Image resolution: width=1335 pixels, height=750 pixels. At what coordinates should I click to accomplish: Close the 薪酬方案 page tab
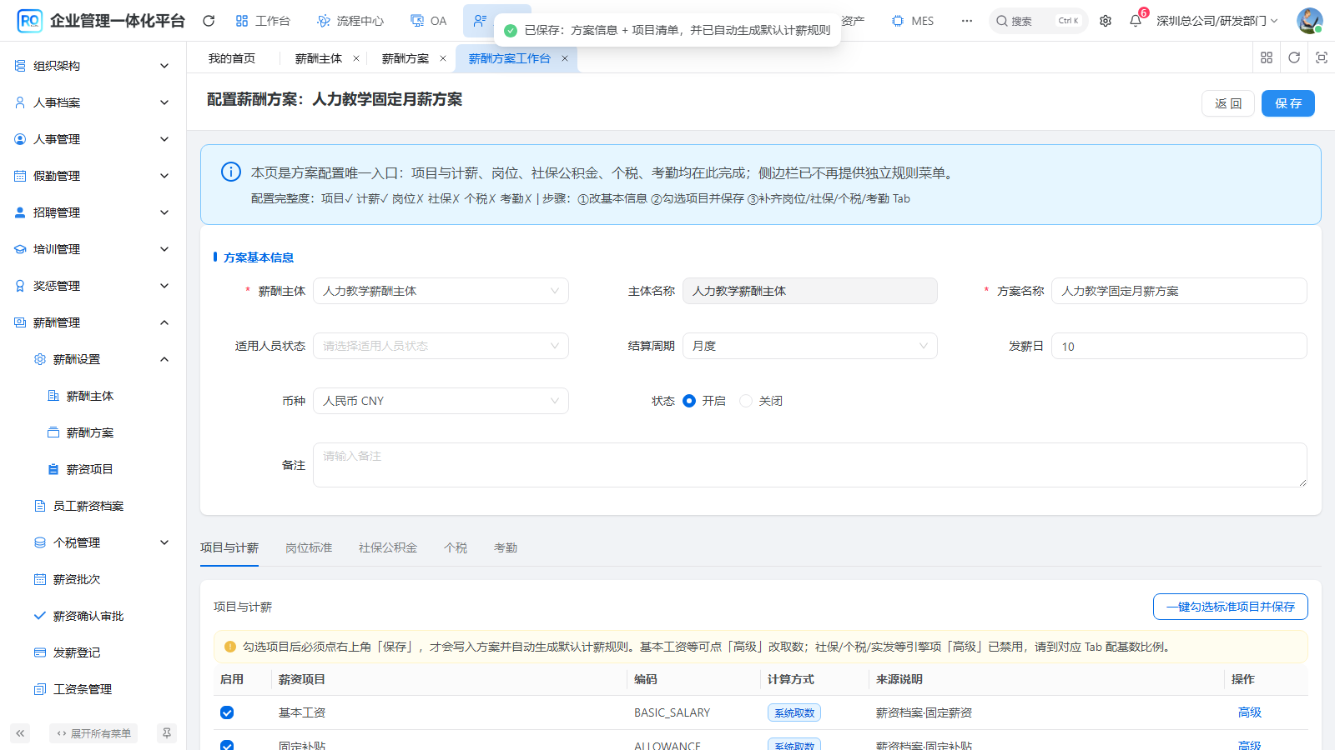[443, 58]
